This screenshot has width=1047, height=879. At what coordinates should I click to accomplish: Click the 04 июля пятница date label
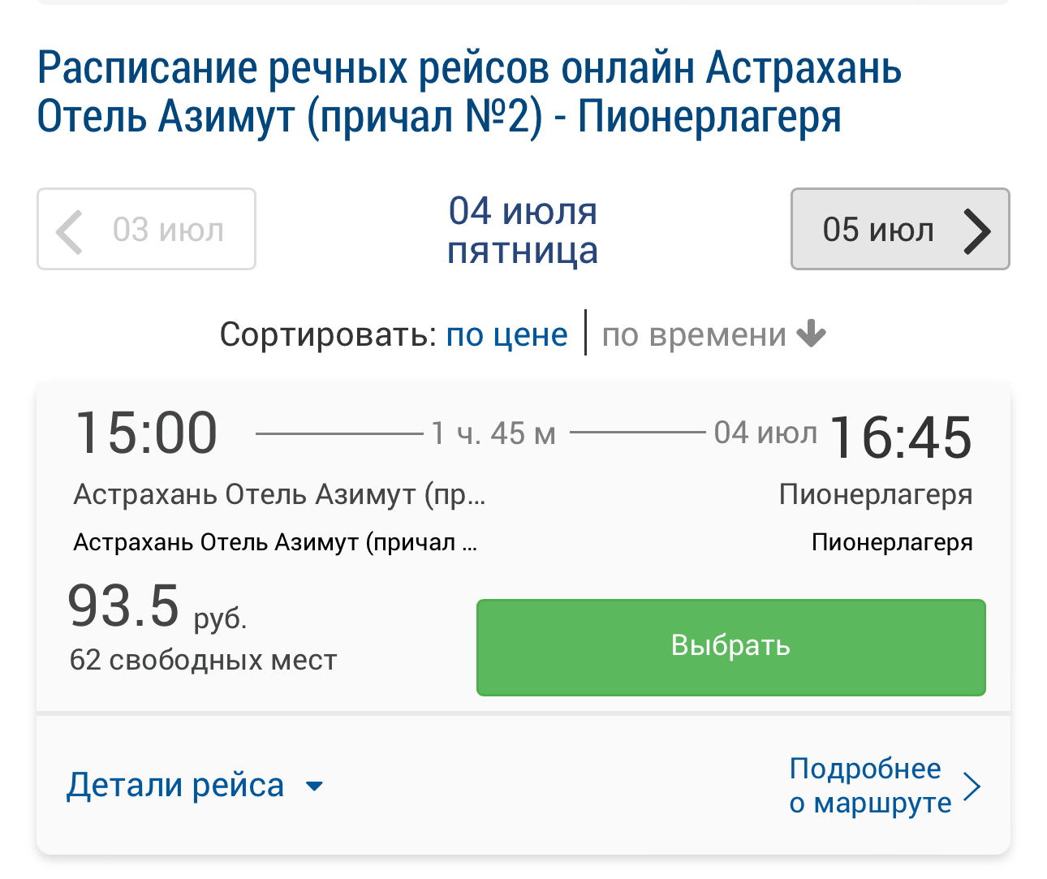(523, 231)
